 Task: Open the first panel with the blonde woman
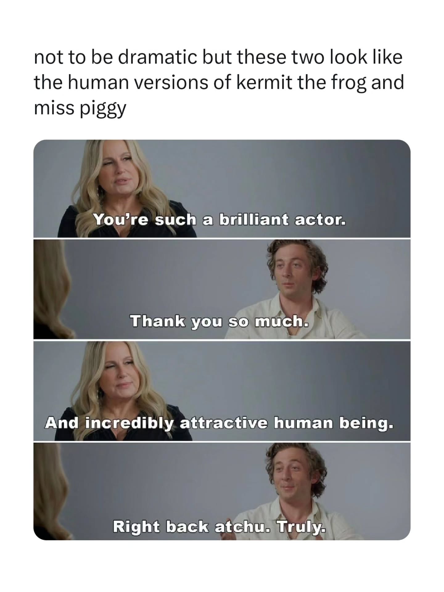222,189
